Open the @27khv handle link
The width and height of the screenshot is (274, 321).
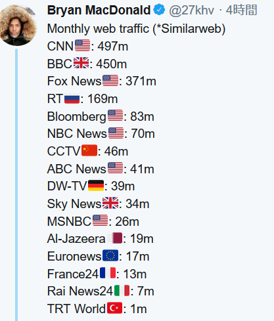[191, 11]
